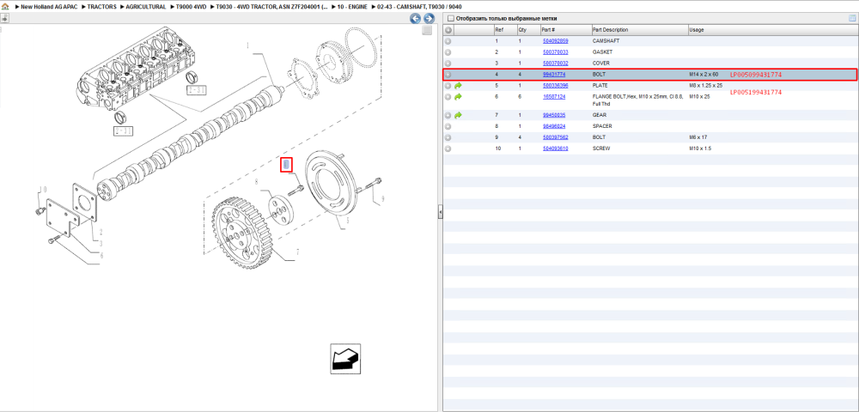Open the 'T9030 - 4WD TRACTOR' breadcrumb
Screen dimensions: 859x412
click(272, 7)
